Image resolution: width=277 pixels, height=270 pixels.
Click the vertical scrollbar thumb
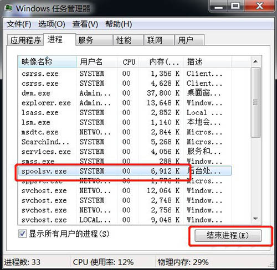pyautogui.click(x=255, y=102)
